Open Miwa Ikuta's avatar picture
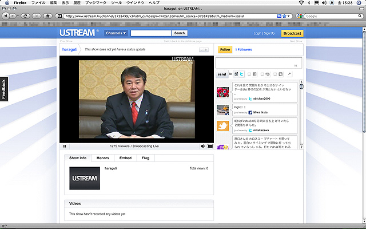 pyautogui.click(x=222, y=110)
